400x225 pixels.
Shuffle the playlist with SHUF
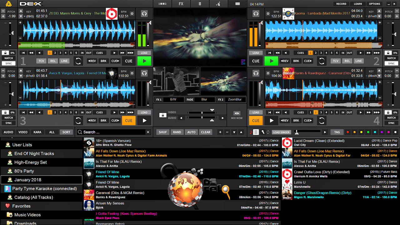point(163,132)
